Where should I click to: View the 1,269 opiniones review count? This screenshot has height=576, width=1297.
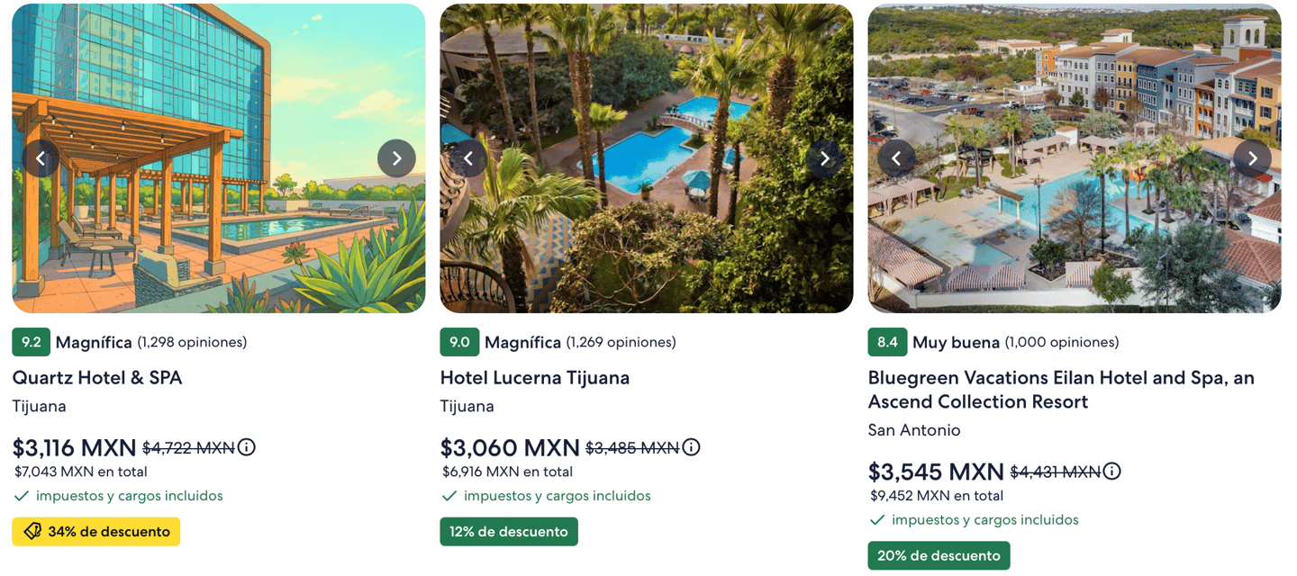(x=621, y=342)
